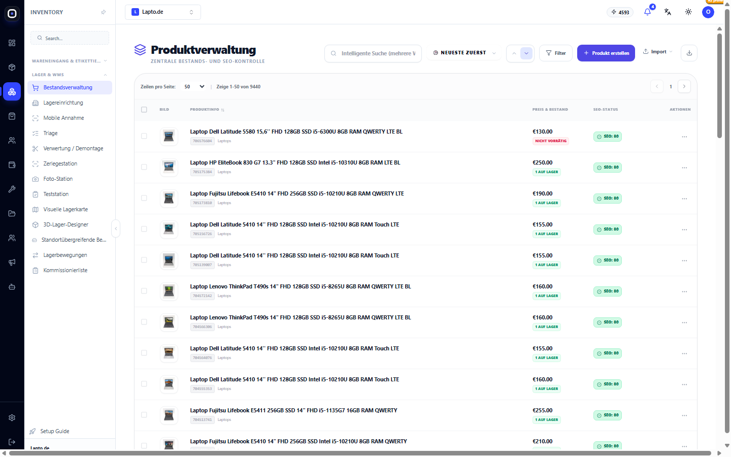This screenshot has height=457, width=731.
Task: Open the megaphone marketing icon
Action: click(12, 263)
